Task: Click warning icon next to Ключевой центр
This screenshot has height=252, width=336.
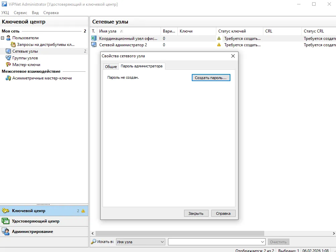Action: (x=83, y=211)
